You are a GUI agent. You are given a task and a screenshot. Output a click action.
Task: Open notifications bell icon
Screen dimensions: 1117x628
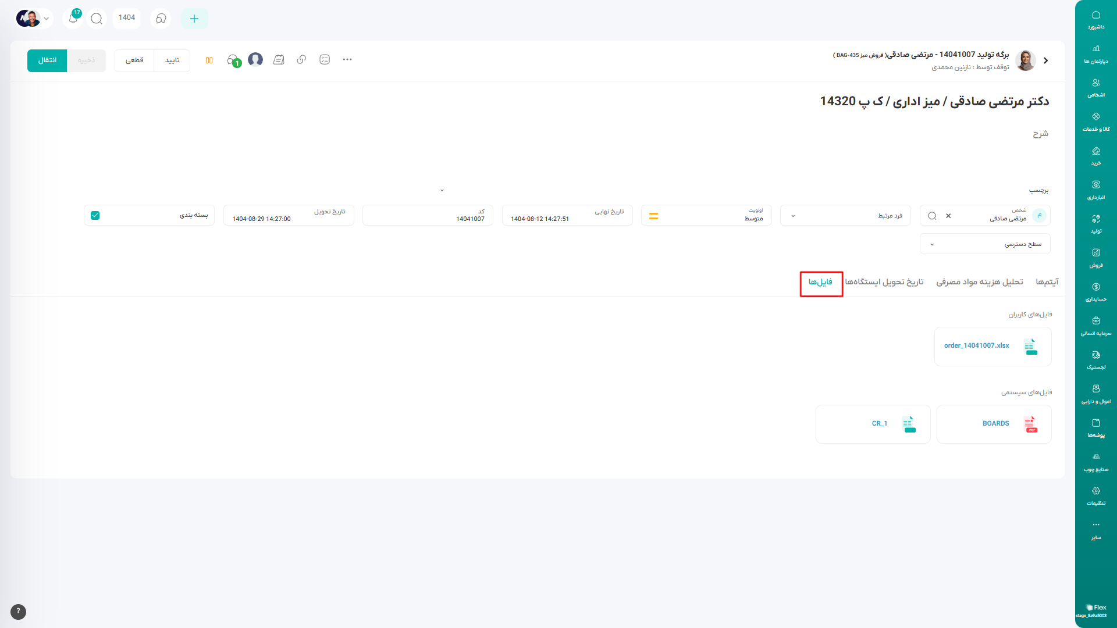click(x=73, y=19)
